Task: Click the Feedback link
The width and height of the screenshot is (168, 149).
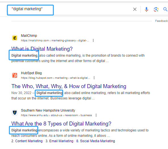Action: pyautogui.click(x=161, y=21)
